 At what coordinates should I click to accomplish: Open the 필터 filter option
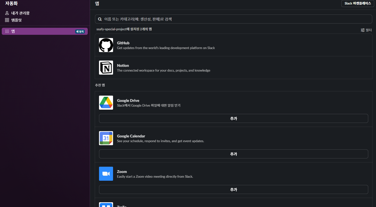pos(366,30)
